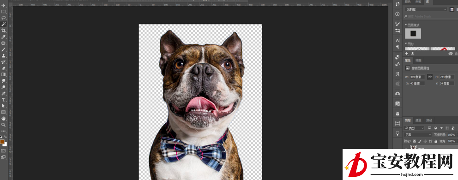
Task: Switch to the 色板 tab
Action: [x=418, y=2]
